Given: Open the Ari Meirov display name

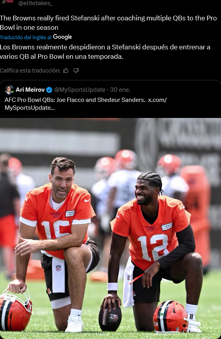Looking at the screenshot, I should point(30,90).
